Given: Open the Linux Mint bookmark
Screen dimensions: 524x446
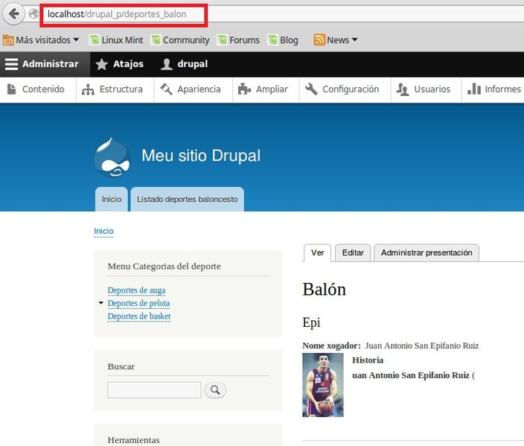Looking at the screenshot, I should [x=117, y=40].
